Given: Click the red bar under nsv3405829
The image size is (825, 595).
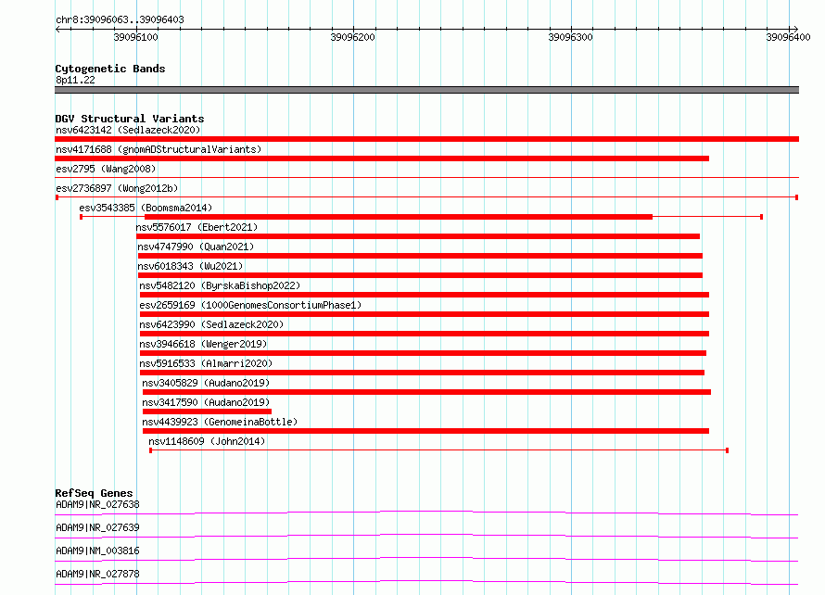Looking at the screenshot, I should pos(426,392).
